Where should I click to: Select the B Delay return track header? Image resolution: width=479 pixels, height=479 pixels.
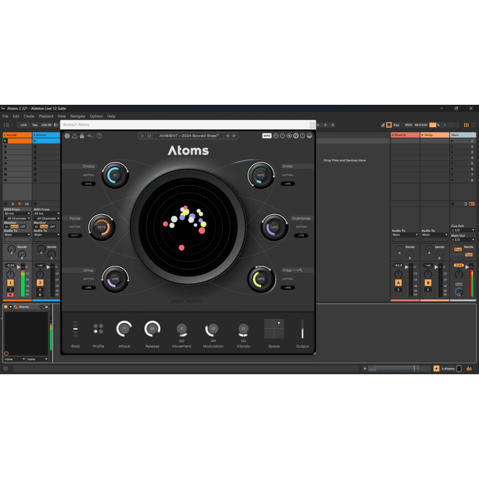click(x=434, y=135)
